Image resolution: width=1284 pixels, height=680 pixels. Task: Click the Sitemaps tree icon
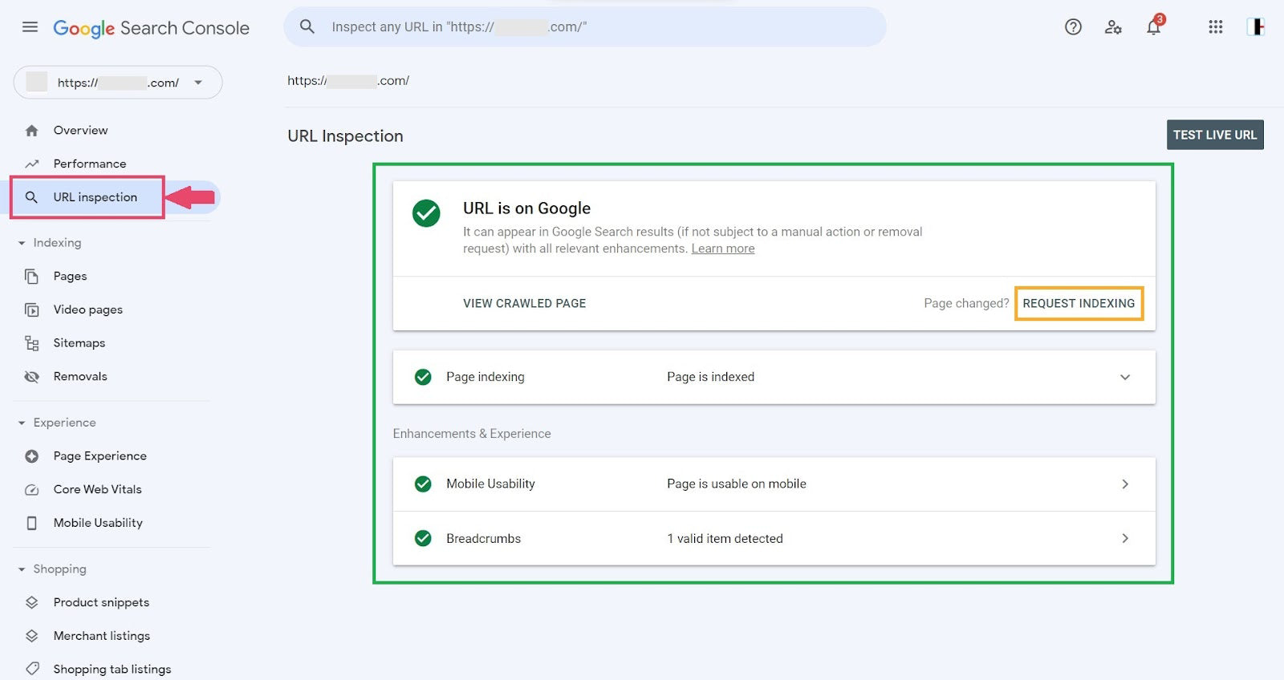coord(32,343)
